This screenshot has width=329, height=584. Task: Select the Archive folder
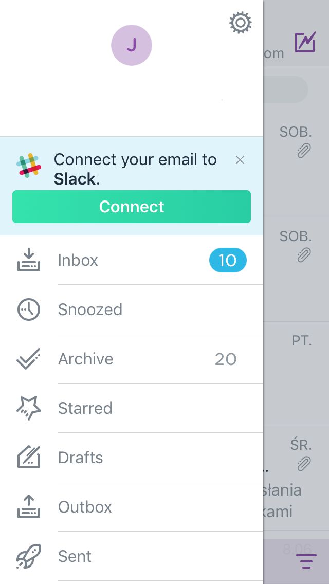click(86, 359)
